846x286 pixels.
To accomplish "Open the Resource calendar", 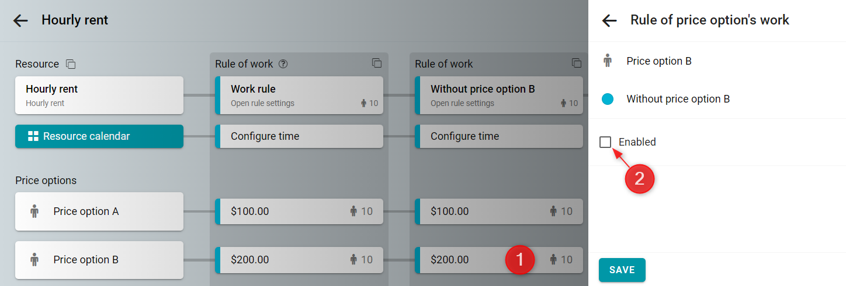I will click(99, 136).
